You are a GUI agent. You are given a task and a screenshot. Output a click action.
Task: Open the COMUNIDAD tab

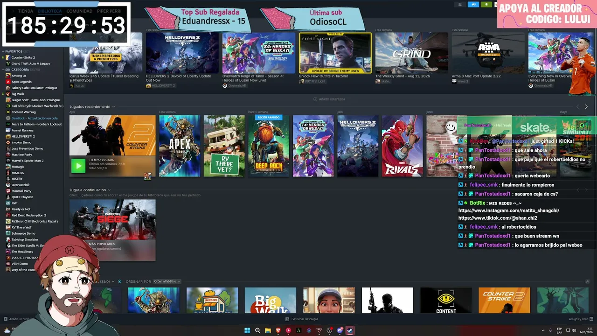tap(79, 11)
